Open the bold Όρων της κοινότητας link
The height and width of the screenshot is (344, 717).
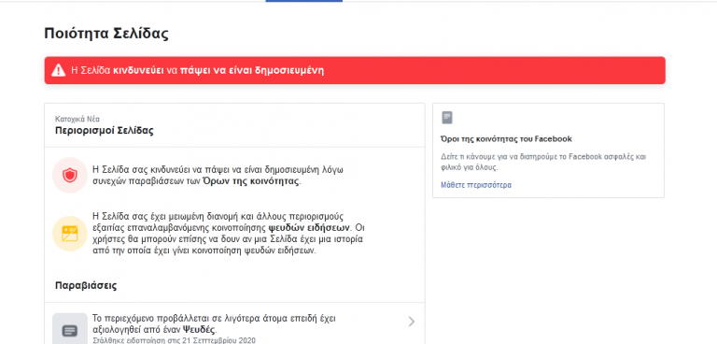251,181
